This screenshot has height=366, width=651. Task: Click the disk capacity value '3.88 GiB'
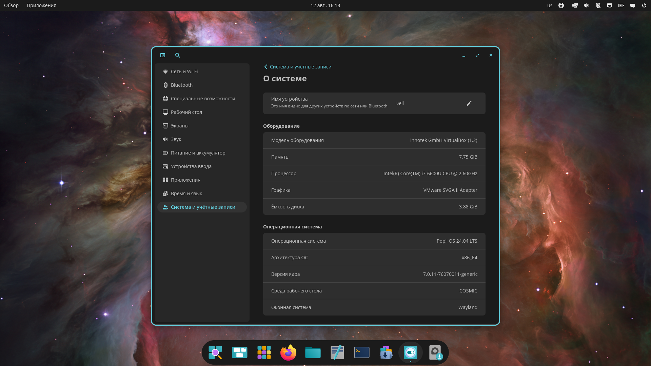point(468,207)
